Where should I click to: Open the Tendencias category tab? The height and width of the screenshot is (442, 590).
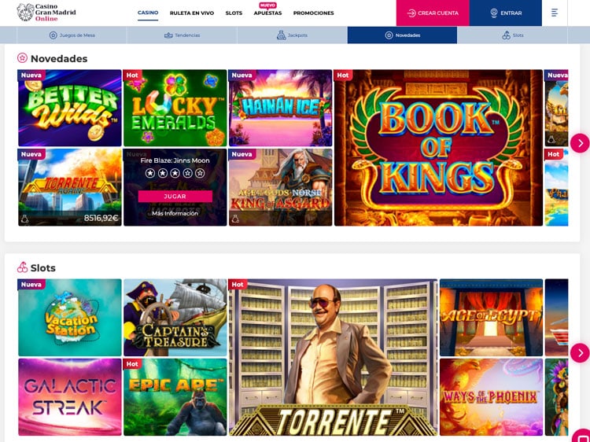point(183,35)
